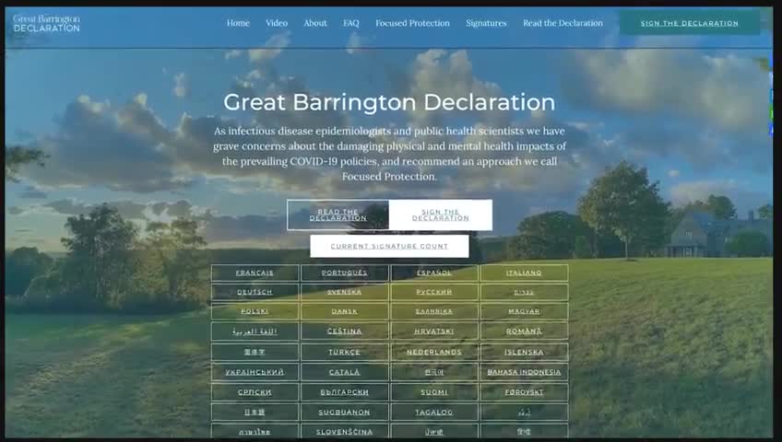This screenshot has height=442, width=782.
Task: Select the Arabic language link
Action: coord(255,331)
